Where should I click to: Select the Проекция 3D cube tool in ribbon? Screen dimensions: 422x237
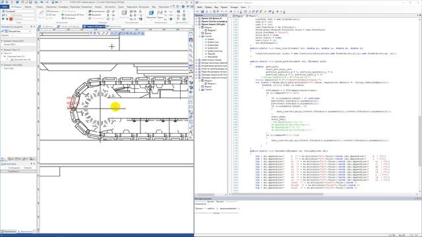click(x=151, y=14)
